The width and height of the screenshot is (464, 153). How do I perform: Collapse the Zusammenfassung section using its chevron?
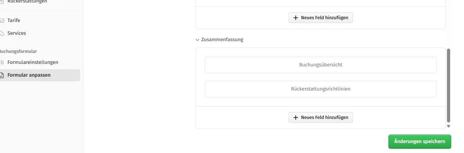point(197,40)
